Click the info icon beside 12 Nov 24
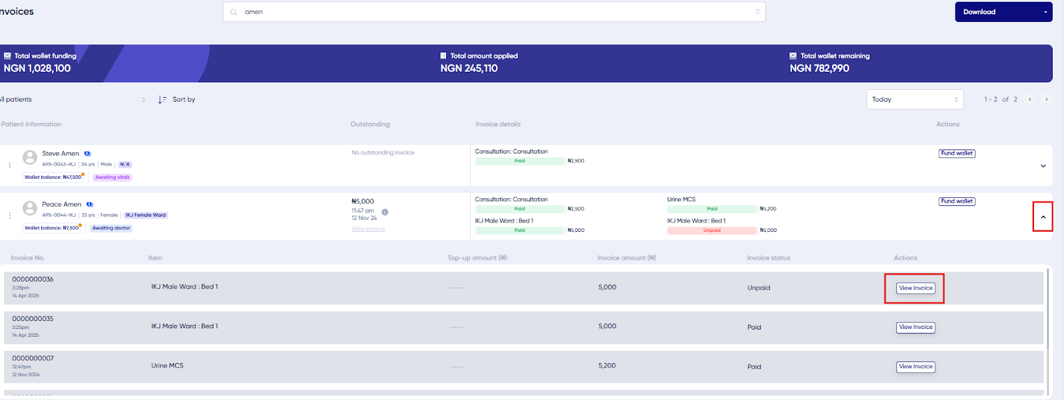This screenshot has height=400, width=1064. pos(385,213)
